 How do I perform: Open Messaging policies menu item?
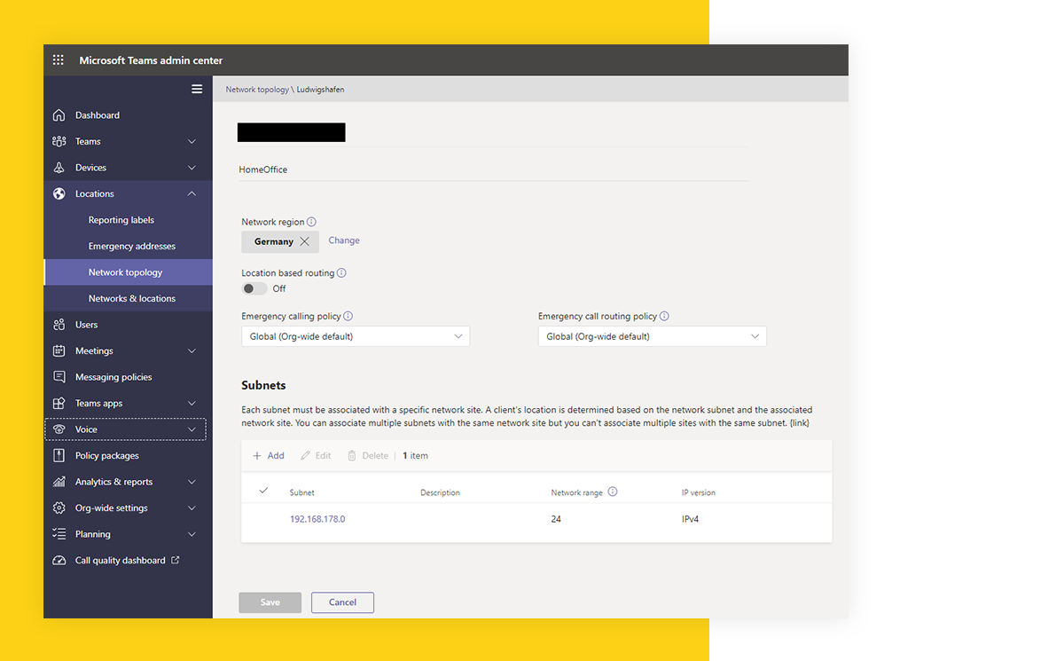click(x=113, y=377)
